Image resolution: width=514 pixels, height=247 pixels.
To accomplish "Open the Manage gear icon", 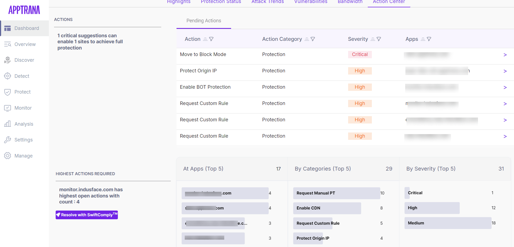I will tap(7, 156).
